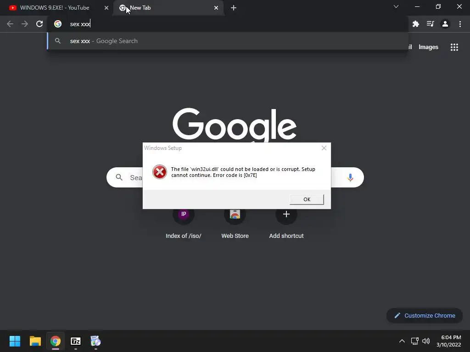Image resolution: width=470 pixels, height=352 pixels.
Task: Open Chrome's three-dot menu
Action: [460, 24]
